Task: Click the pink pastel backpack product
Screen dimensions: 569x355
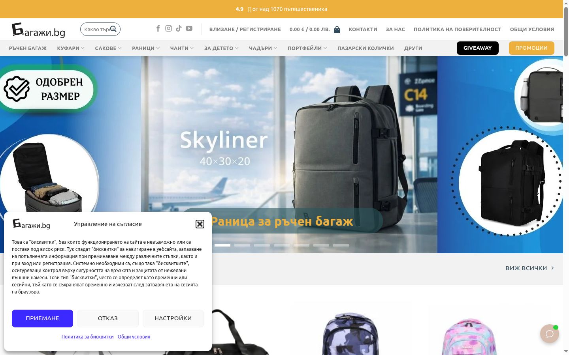Action: (469, 336)
